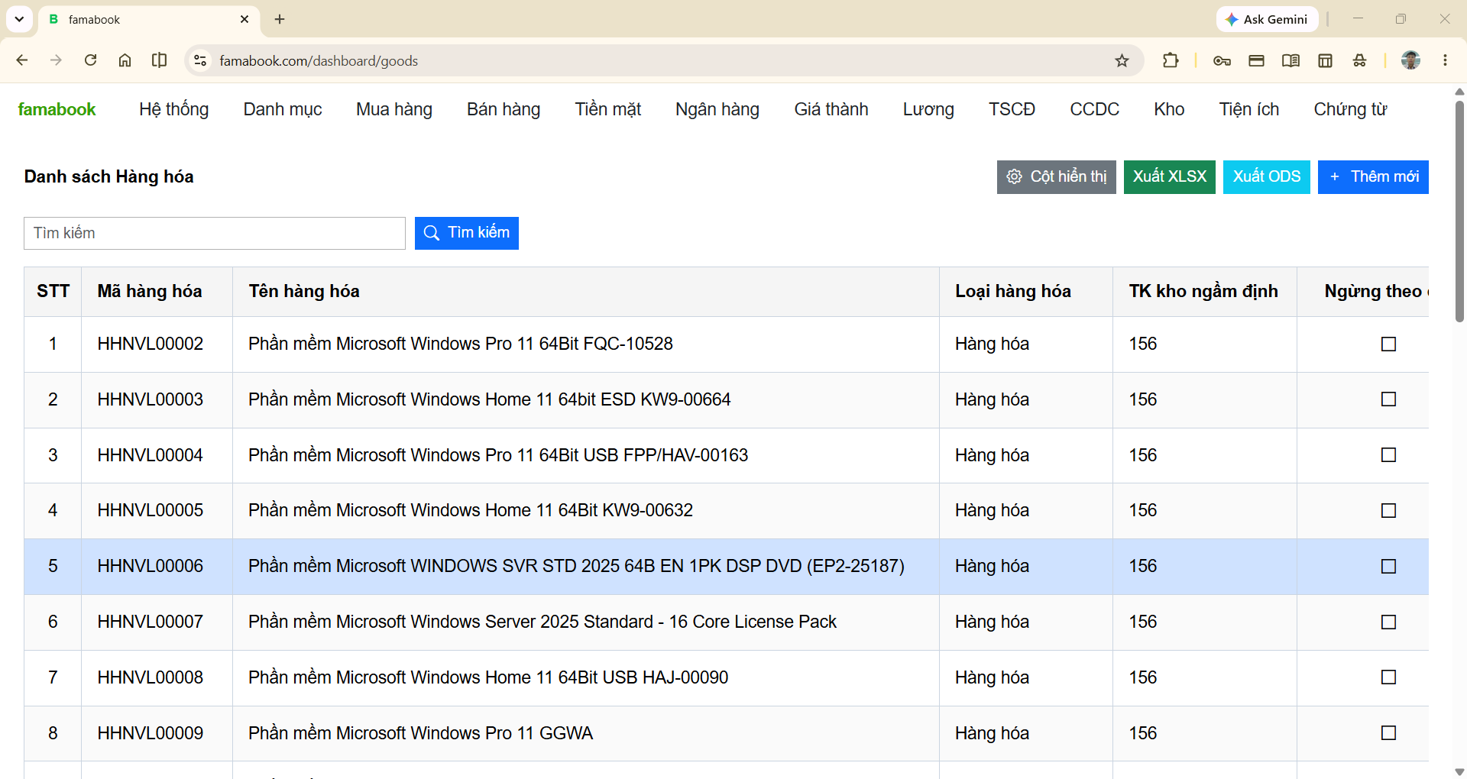View site information icon in address bar
Screen dimensions: 1467x779
[201, 60]
